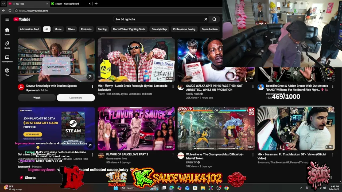Filter the feed by Podcasts
The height and width of the screenshot is (192, 342).
[x=86, y=29]
